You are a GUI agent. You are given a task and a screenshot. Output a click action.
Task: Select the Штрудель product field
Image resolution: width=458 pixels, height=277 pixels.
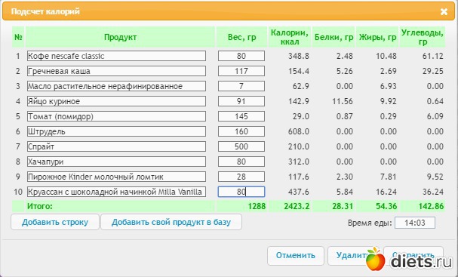[x=116, y=131]
